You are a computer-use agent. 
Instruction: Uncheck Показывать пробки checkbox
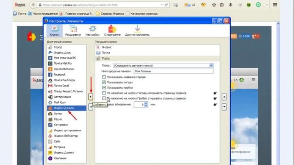104,88
